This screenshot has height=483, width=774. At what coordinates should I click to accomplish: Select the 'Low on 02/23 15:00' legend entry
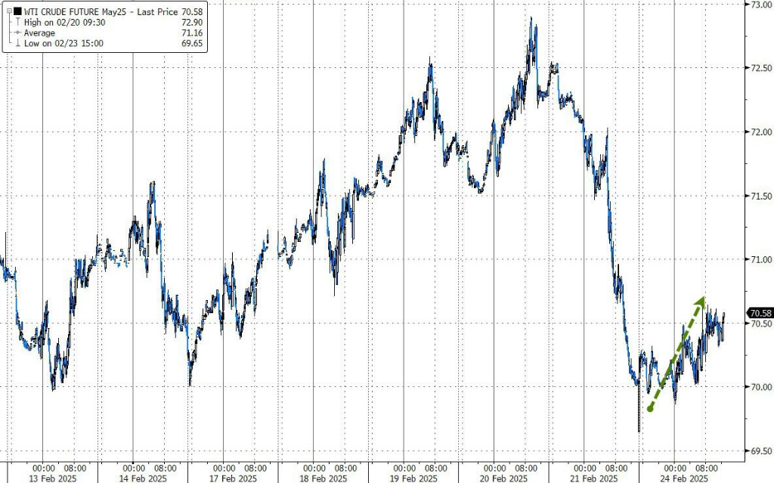coord(63,43)
